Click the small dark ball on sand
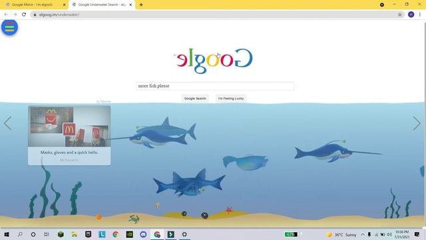 (x=184, y=214)
